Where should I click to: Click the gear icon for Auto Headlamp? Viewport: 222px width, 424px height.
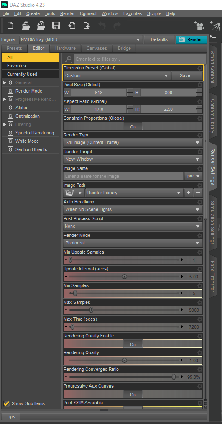point(199,202)
